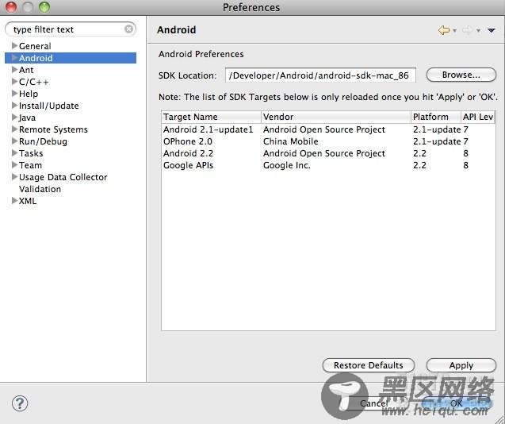Screen dimensions: 505x424
Task: Expand the Remote Systems node
Action: pos(14,129)
